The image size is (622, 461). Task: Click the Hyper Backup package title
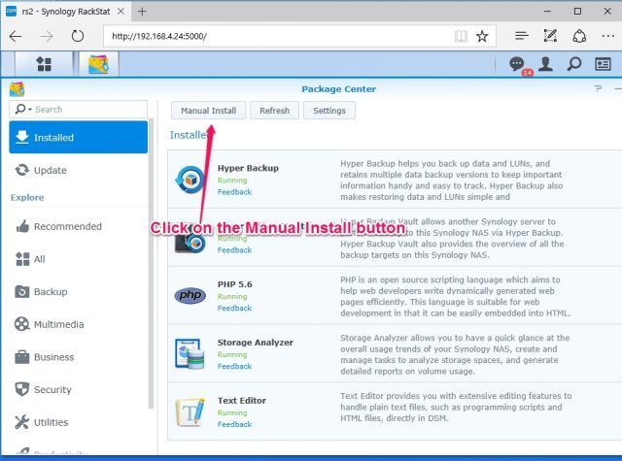(248, 168)
